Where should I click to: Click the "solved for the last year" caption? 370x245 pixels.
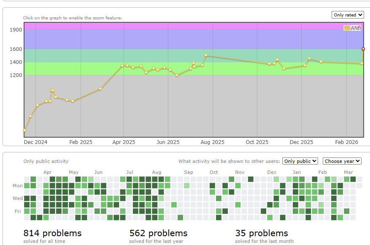(x=156, y=241)
